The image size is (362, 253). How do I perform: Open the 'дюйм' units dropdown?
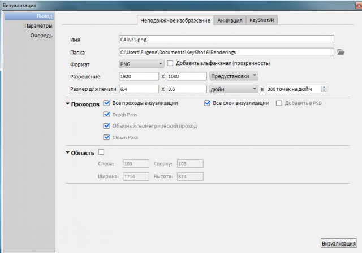tap(233, 89)
